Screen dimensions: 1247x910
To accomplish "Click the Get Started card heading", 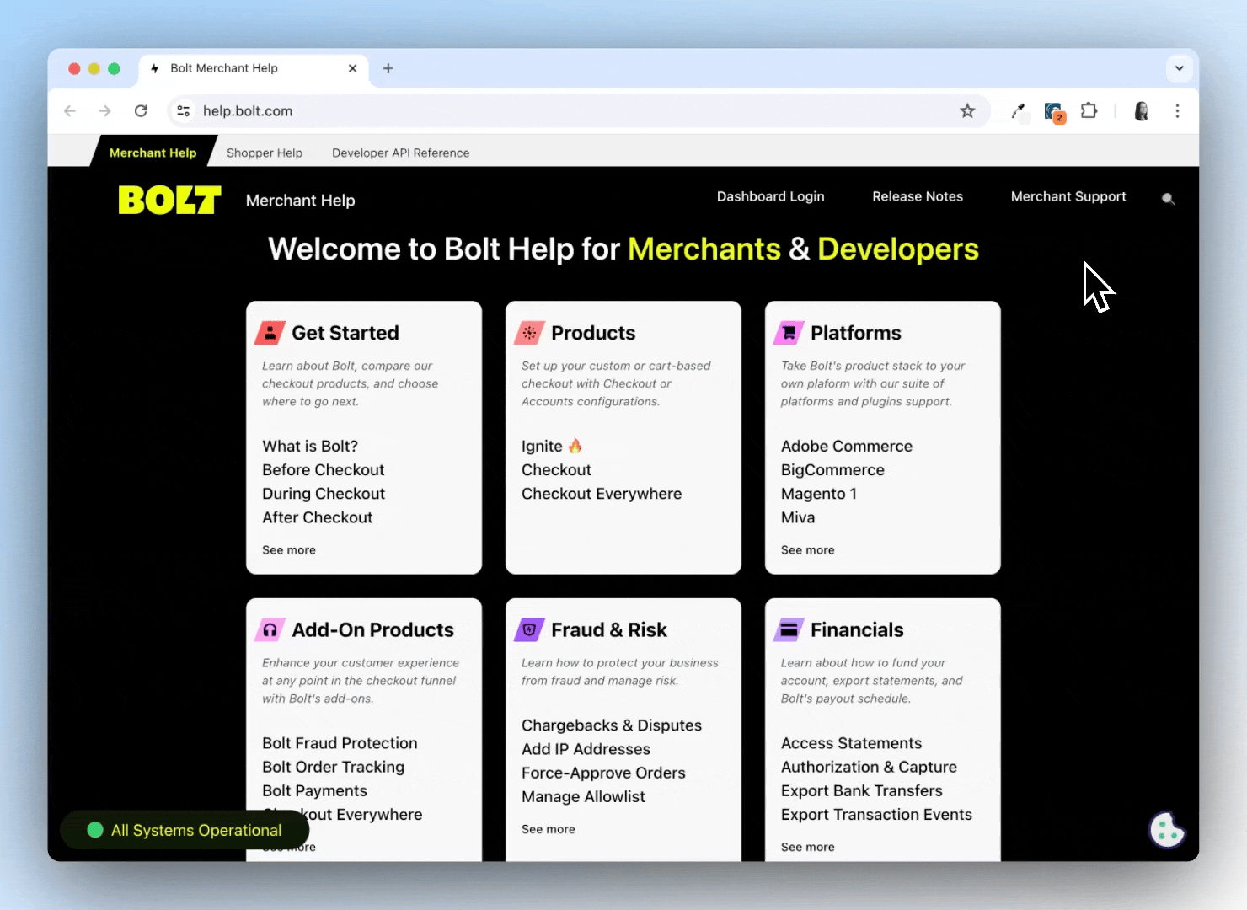I will [x=345, y=333].
